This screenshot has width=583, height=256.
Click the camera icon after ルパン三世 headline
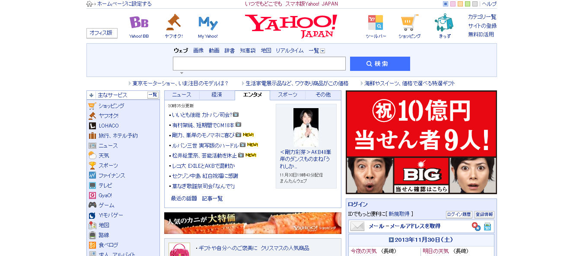[x=243, y=145]
